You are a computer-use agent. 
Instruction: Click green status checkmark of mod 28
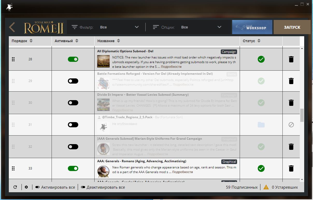tap(261, 59)
